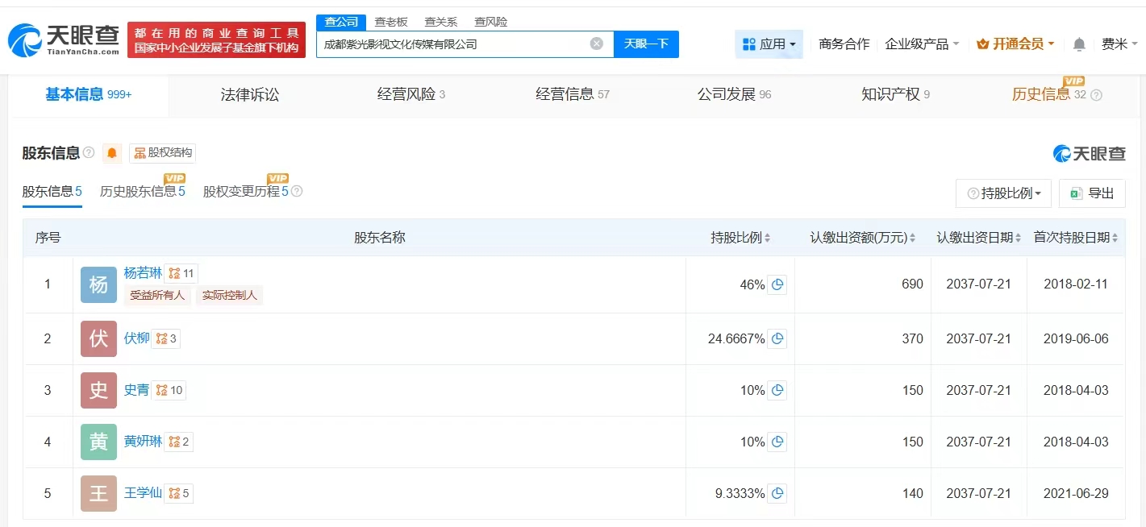Image resolution: width=1146 pixels, height=527 pixels.
Task: Open pie chart icon for 杨若琳's 46% share
Action: pyautogui.click(x=777, y=284)
